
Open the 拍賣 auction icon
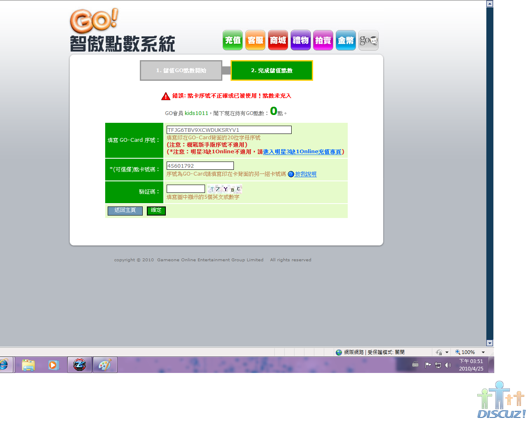(323, 40)
